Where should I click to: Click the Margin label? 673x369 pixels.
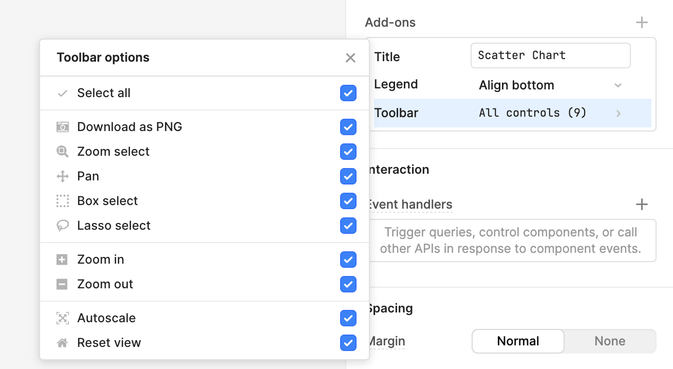pyautogui.click(x=386, y=341)
